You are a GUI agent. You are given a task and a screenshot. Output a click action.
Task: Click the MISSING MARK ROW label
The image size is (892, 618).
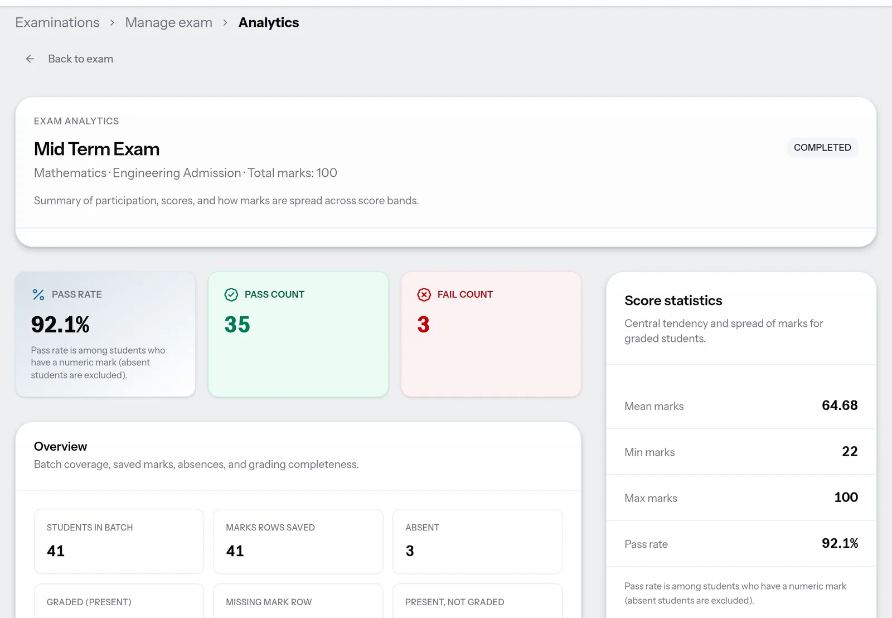[x=269, y=602]
